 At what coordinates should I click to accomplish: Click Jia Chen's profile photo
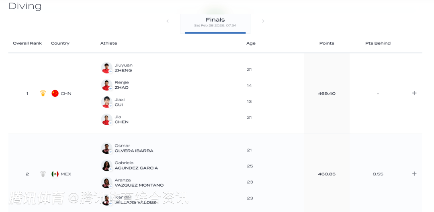[x=106, y=119]
